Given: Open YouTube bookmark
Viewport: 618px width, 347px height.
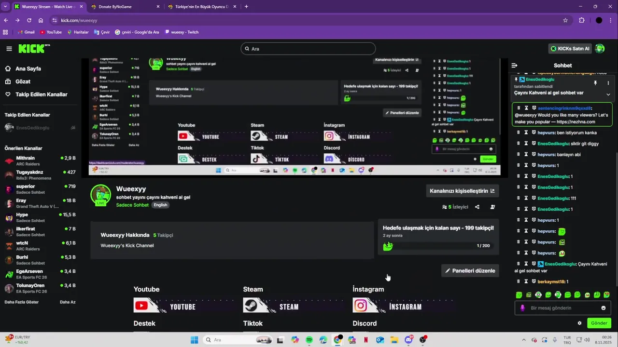Looking at the screenshot, I should (x=51, y=32).
